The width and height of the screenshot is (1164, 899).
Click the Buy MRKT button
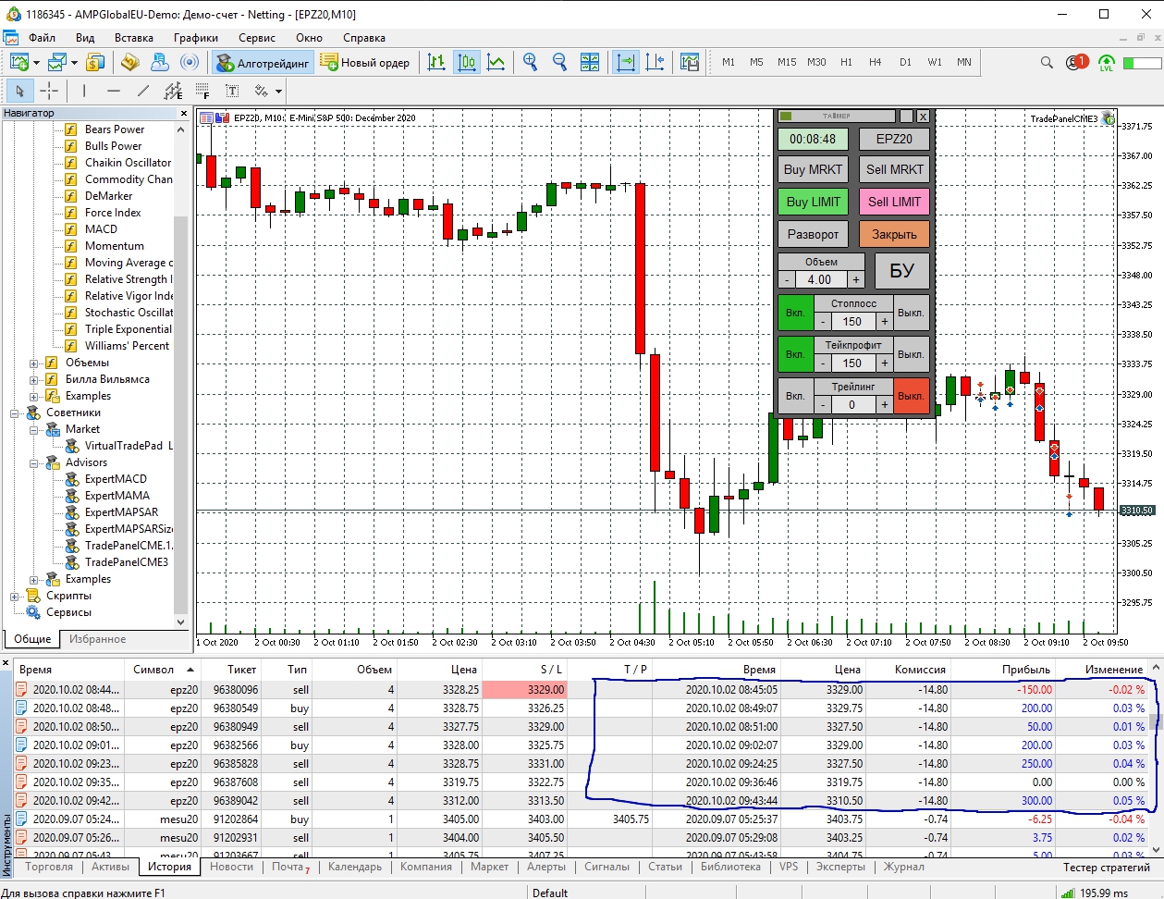[813, 169]
